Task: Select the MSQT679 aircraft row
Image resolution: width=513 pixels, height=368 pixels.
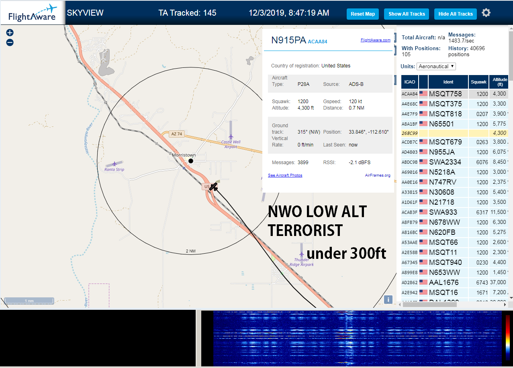Action: point(455,142)
